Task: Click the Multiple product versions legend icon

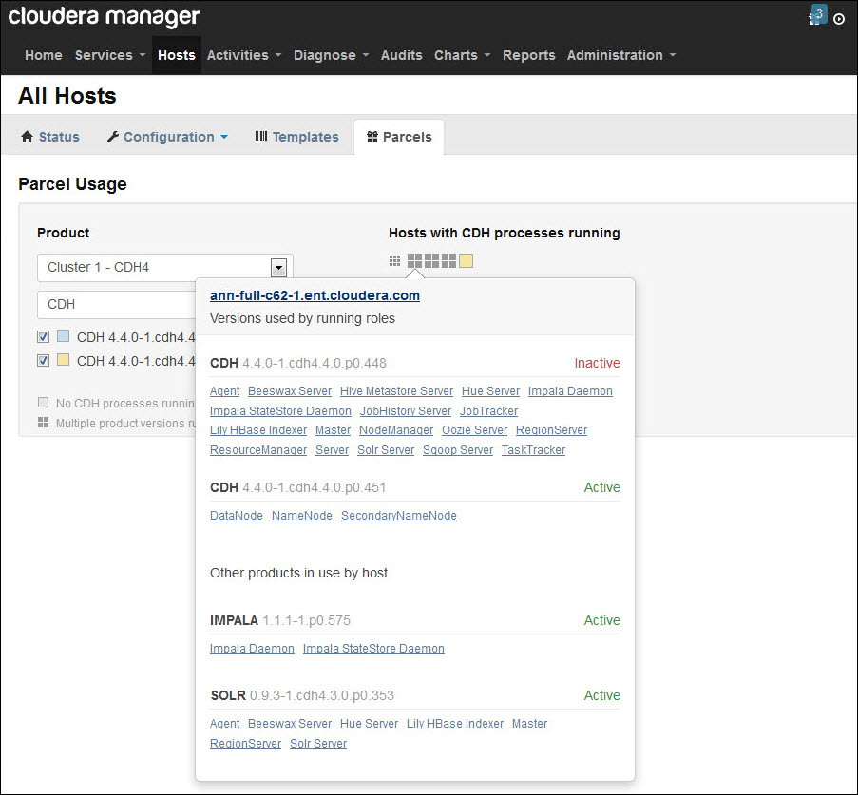Action: point(43,423)
